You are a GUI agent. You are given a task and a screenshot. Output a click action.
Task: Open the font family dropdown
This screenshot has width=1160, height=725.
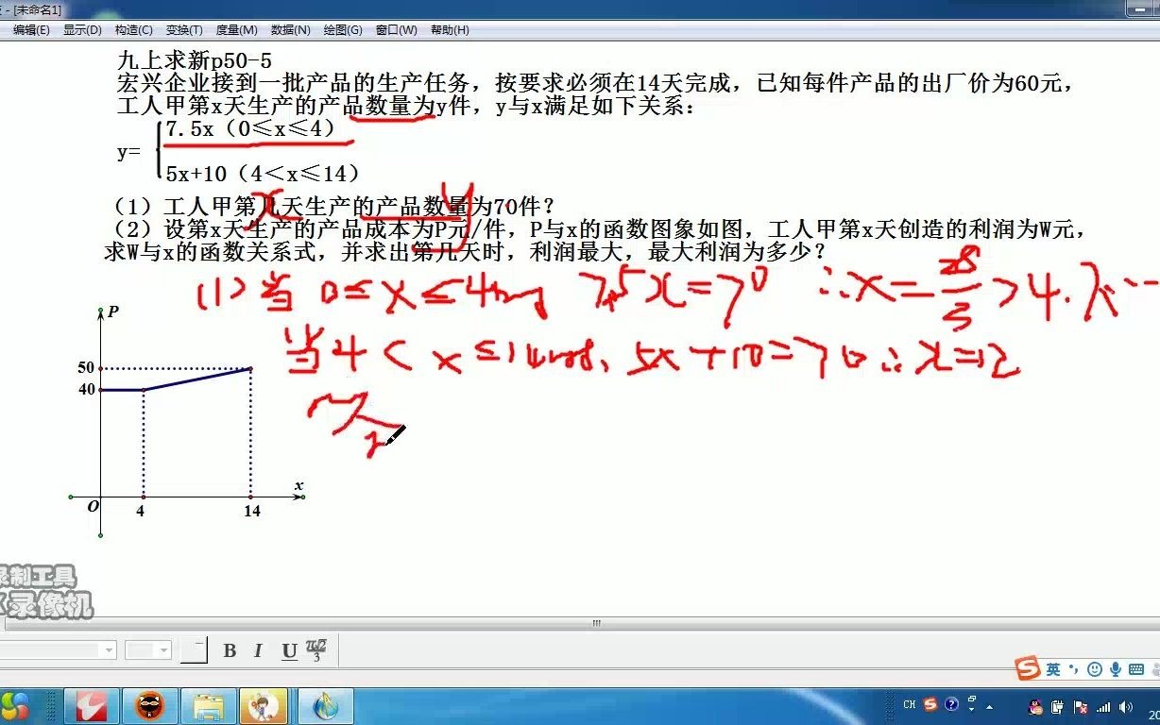point(57,650)
